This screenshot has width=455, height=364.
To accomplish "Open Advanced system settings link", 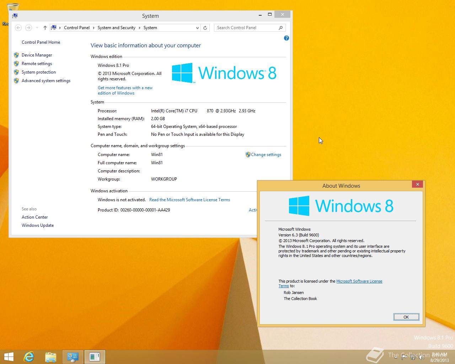I will 46,81.
